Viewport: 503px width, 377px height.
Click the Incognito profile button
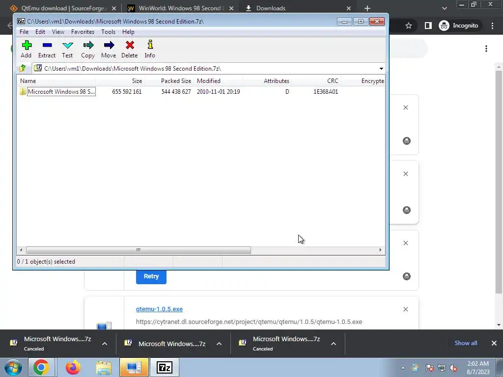coord(459,26)
